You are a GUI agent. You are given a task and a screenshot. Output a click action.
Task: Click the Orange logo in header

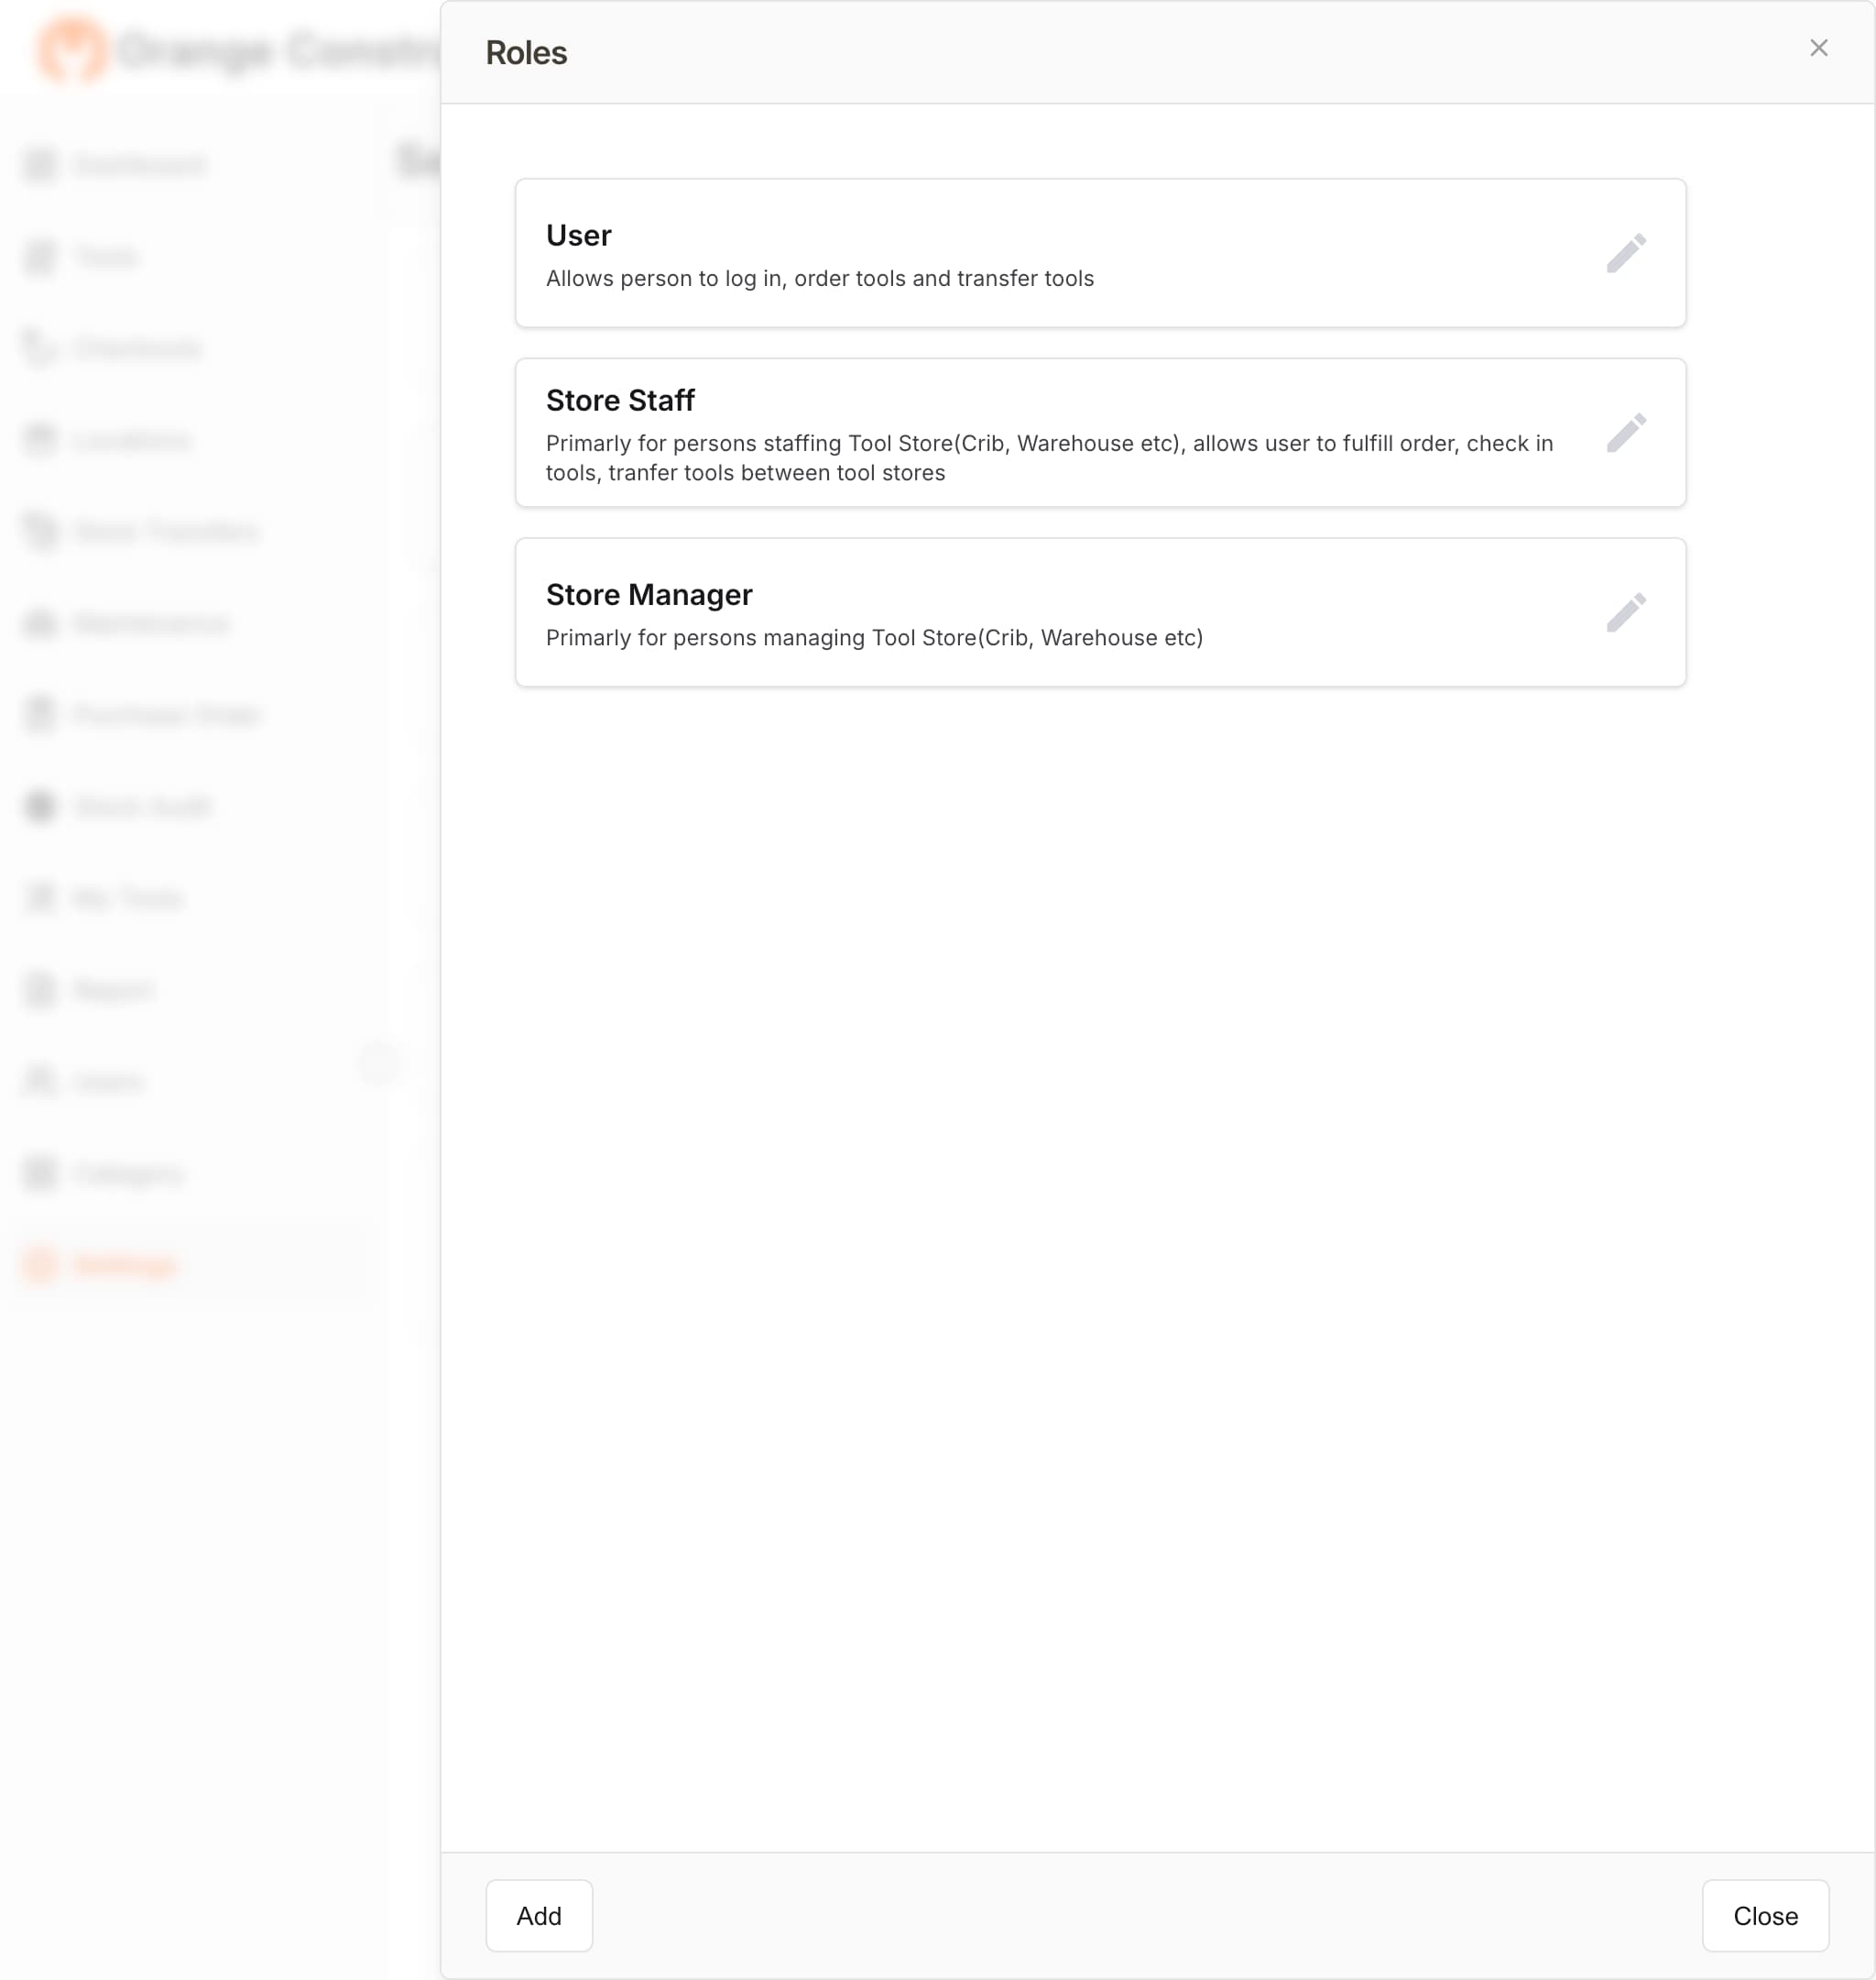coord(72,50)
